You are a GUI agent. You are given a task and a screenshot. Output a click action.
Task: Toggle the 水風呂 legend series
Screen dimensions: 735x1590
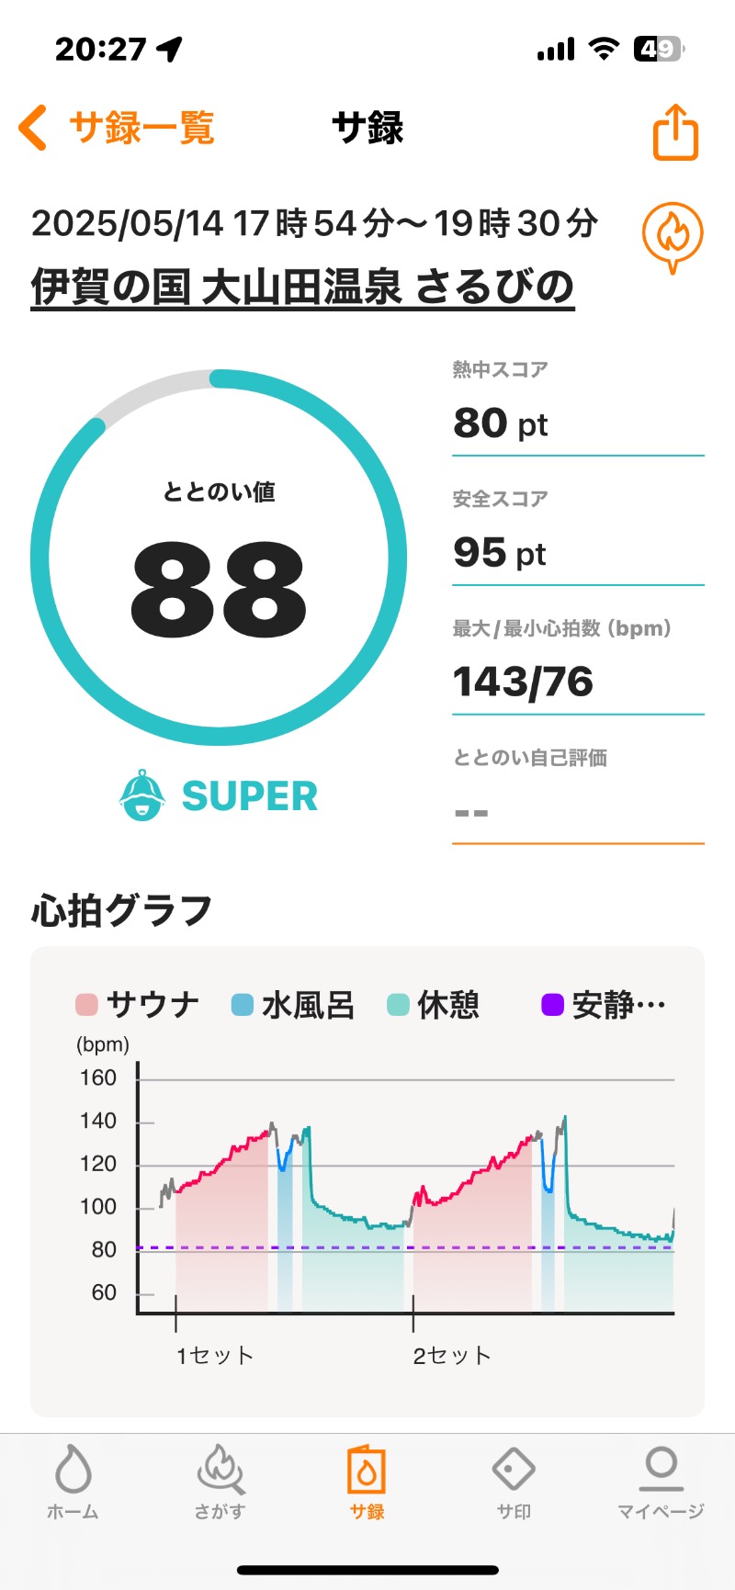click(293, 1005)
